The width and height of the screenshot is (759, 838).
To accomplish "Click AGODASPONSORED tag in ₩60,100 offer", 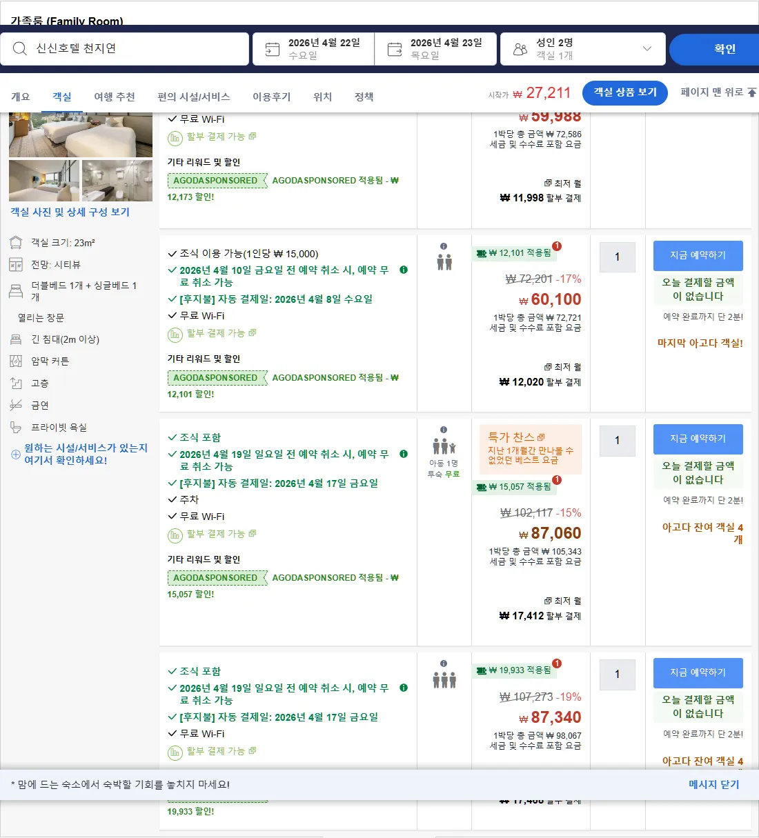I will click(x=216, y=378).
